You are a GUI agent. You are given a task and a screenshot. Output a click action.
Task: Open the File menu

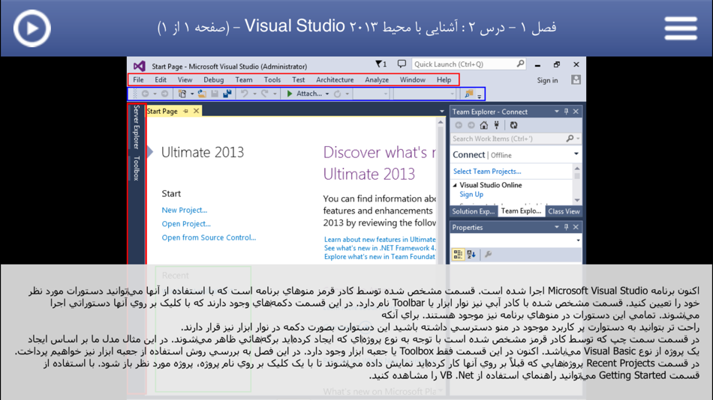pyautogui.click(x=138, y=80)
